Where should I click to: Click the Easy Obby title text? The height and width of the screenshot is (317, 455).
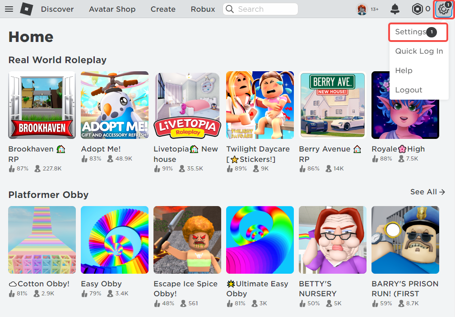101,284
